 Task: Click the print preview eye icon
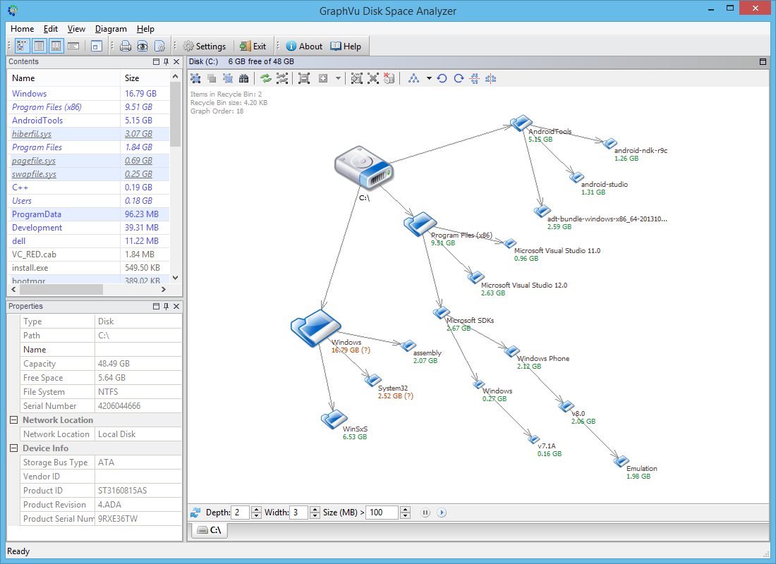point(143,47)
